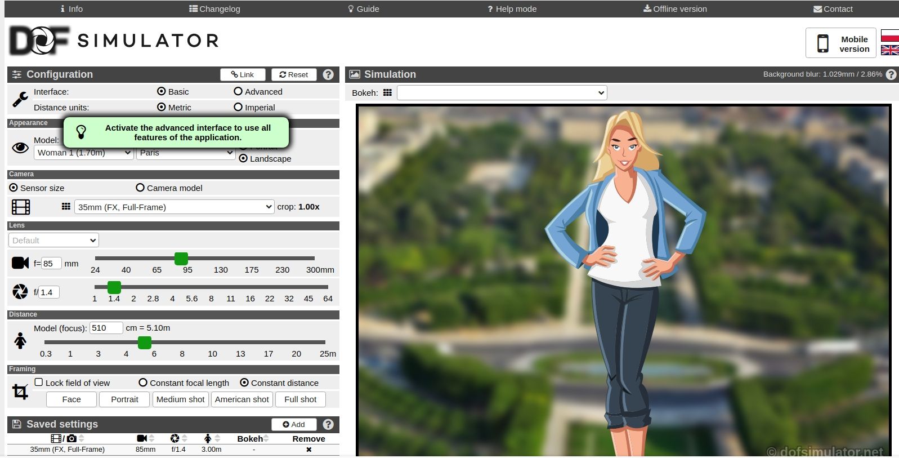This screenshot has width=899, height=458.
Task: Click the Simulation help question mark icon
Action: [891, 74]
